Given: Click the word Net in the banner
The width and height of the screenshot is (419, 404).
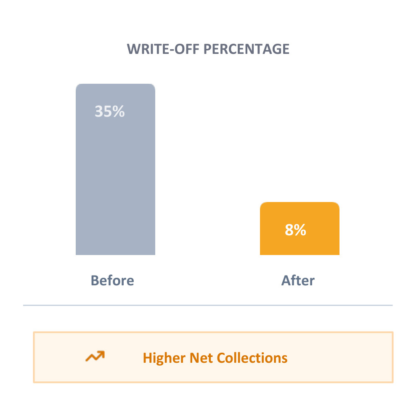Looking at the screenshot, I should point(201,358).
